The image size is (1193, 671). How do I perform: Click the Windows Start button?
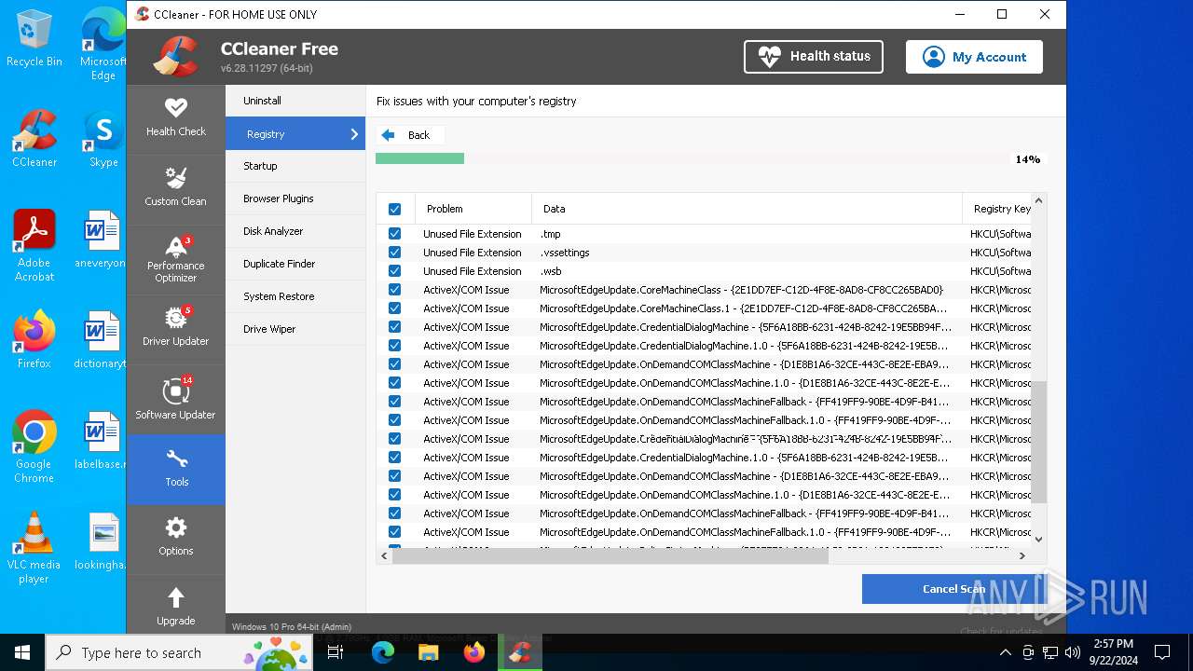(22, 652)
